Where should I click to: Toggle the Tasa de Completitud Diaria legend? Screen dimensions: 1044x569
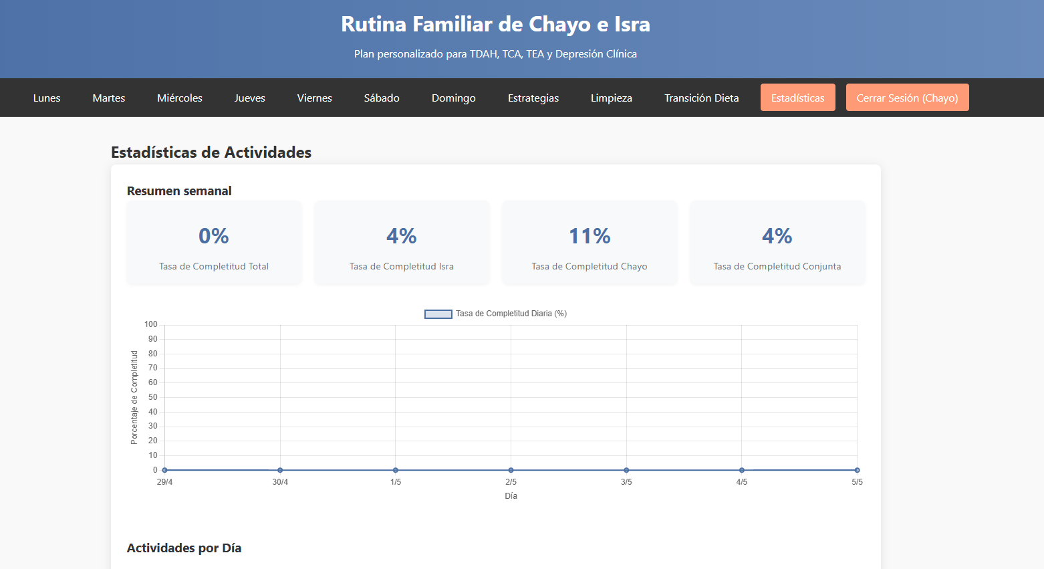point(496,314)
